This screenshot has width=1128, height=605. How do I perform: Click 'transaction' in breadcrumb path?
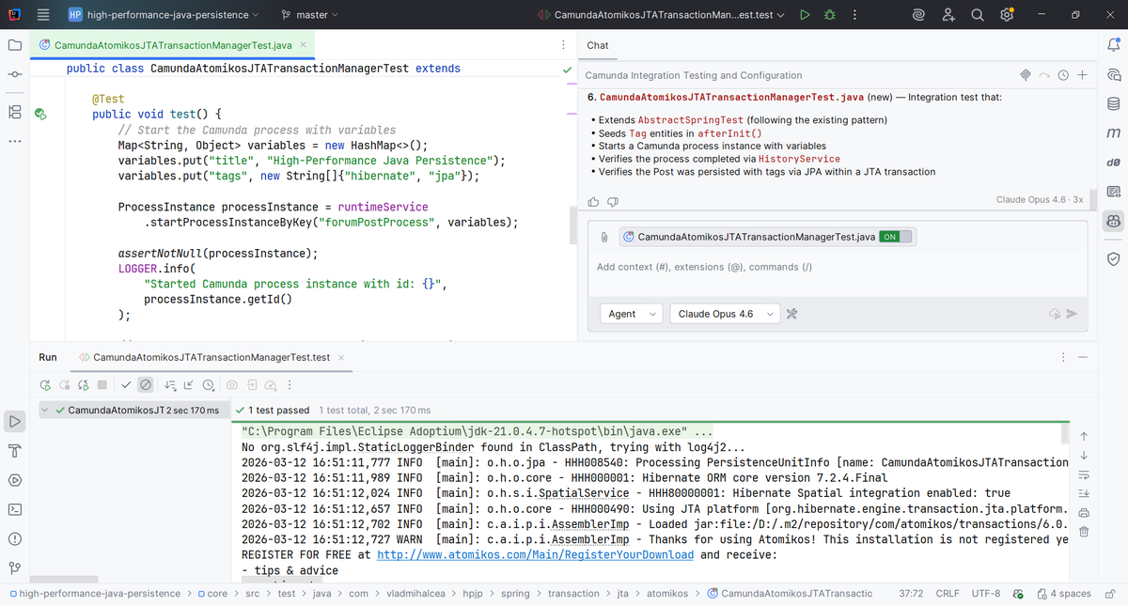pos(573,594)
